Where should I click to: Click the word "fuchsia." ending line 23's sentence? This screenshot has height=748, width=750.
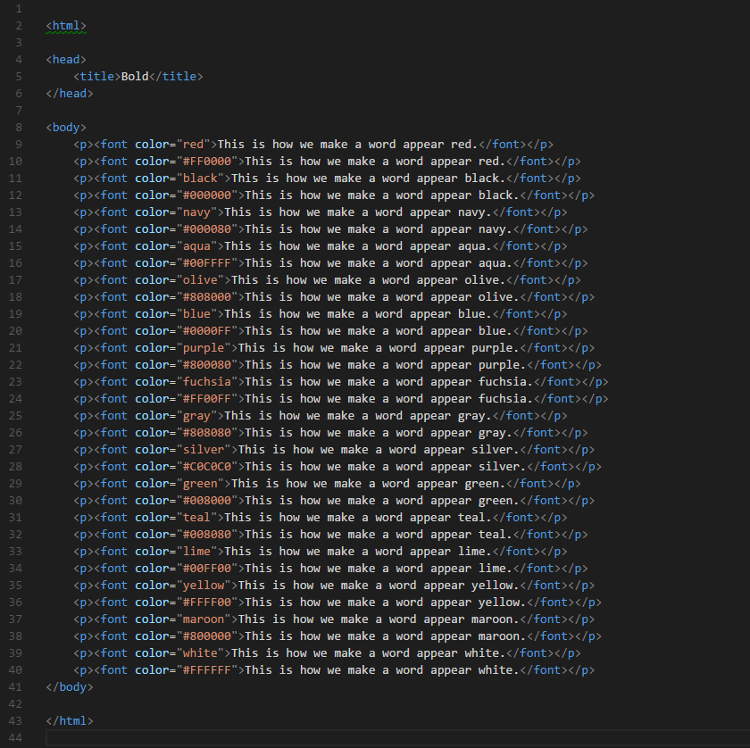click(x=505, y=382)
